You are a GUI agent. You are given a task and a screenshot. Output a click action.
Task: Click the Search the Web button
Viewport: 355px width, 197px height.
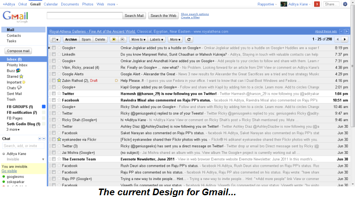coord(163,16)
